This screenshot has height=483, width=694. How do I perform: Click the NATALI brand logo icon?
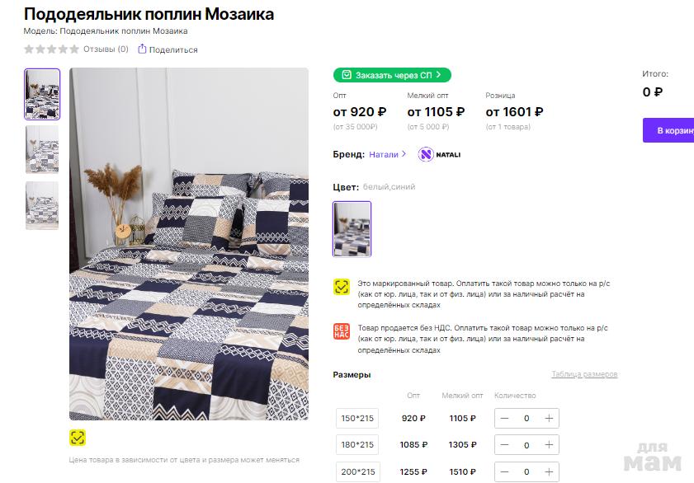(426, 154)
